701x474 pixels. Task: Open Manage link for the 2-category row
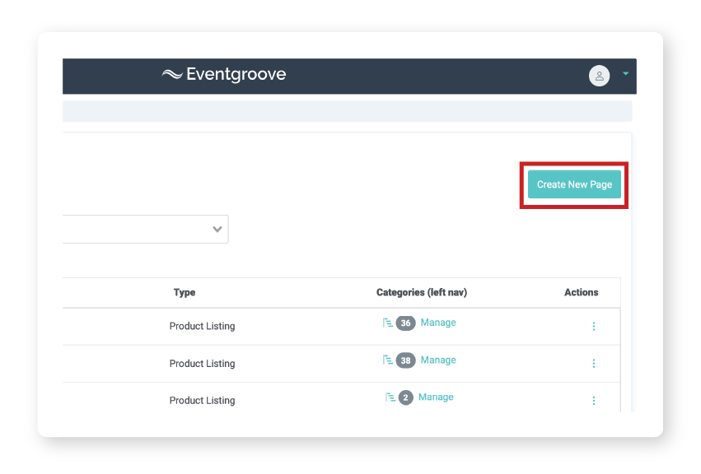click(436, 397)
